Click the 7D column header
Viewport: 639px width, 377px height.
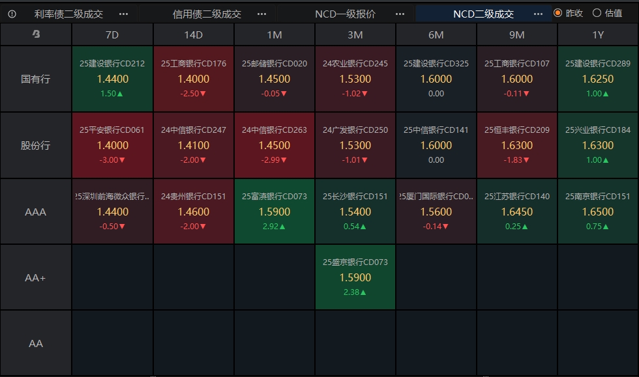click(x=112, y=35)
